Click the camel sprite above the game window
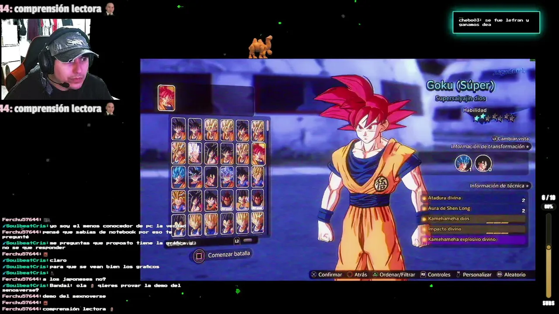The image size is (559, 314). pyautogui.click(x=261, y=47)
